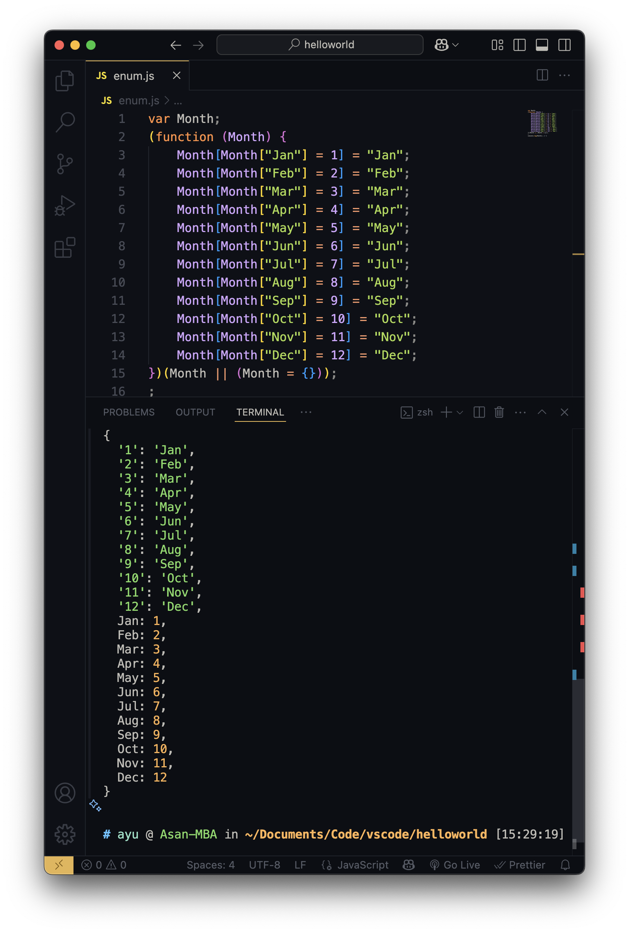The image size is (629, 933).
Task: Open Copilot status bar icon
Action: tap(409, 865)
